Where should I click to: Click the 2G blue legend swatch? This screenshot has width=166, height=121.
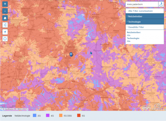(35, 115)
